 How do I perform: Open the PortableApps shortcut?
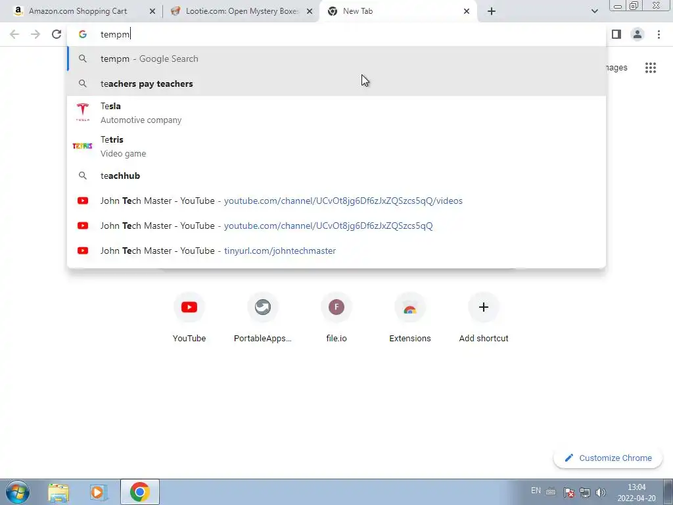(263, 318)
